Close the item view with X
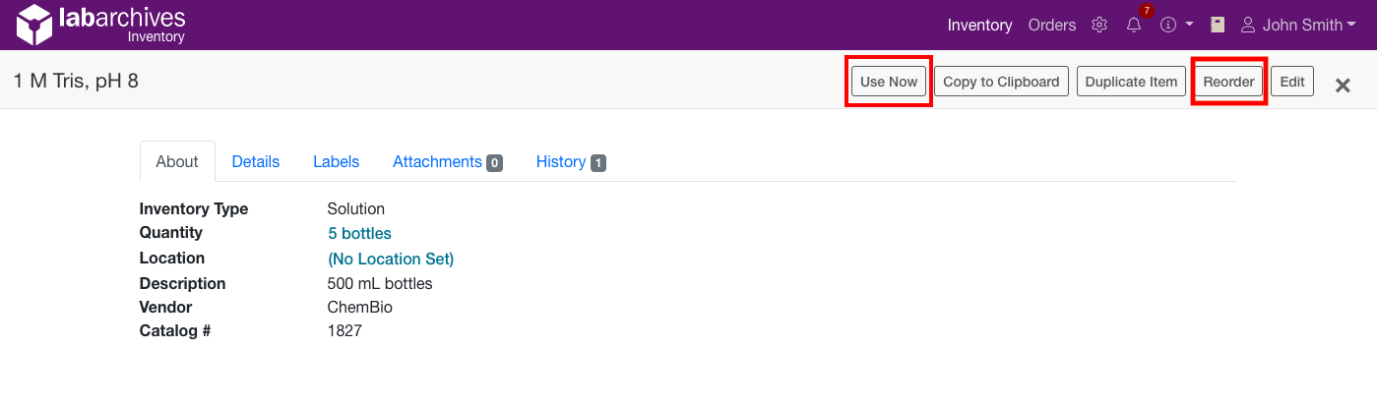The height and width of the screenshot is (406, 1377). (1342, 86)
